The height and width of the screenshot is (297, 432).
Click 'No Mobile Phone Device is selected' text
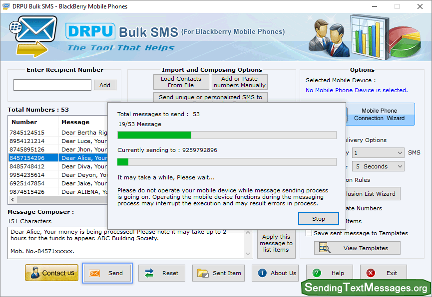[357, 90]
